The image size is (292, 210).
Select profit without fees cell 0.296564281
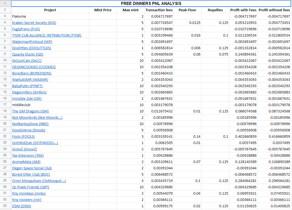(274, 181)
